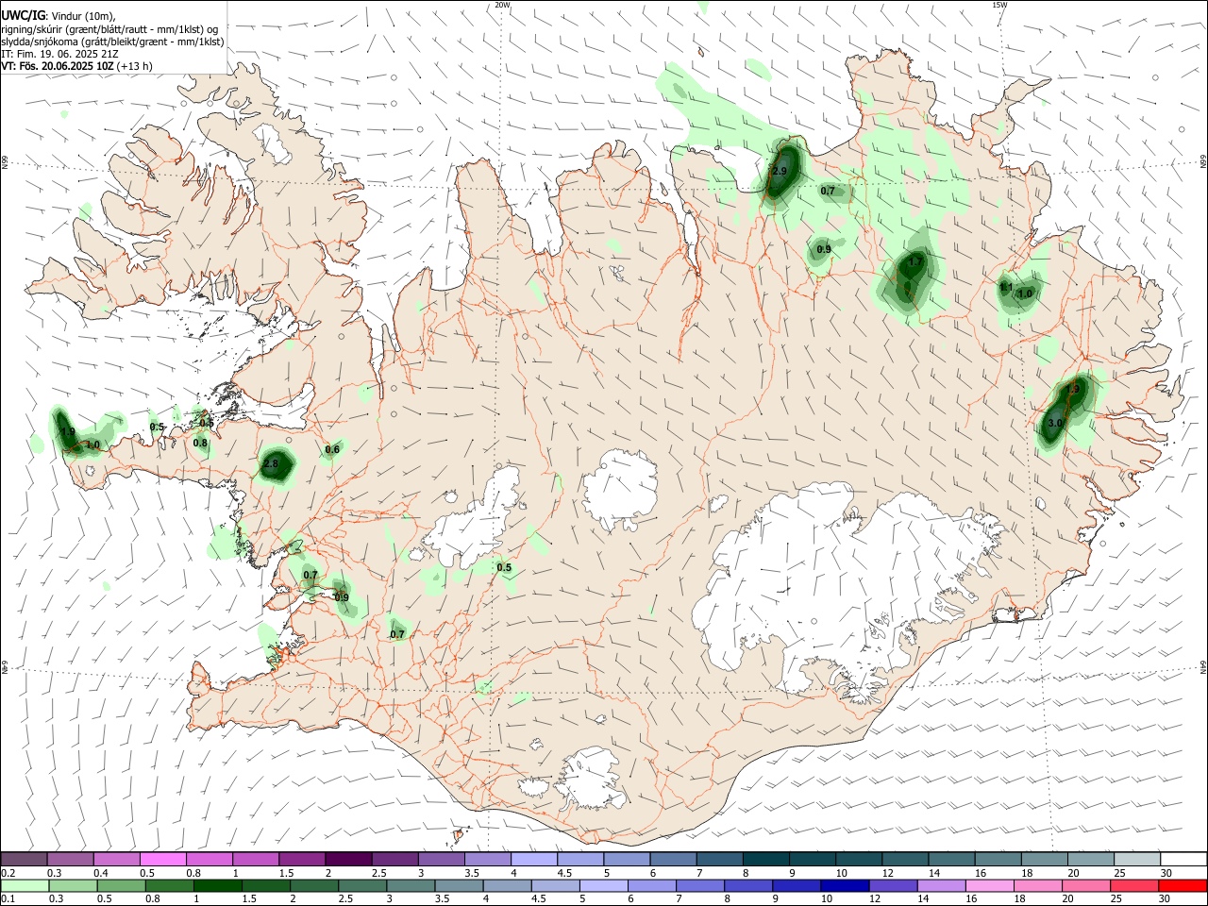The width and height of the screenshot is (1208, 906).
Task: Click the bright red 30+ rain legend swatch
Action: point(1183,885)
